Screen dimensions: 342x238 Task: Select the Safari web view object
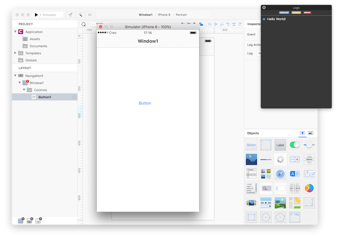(x=280, y=174)
